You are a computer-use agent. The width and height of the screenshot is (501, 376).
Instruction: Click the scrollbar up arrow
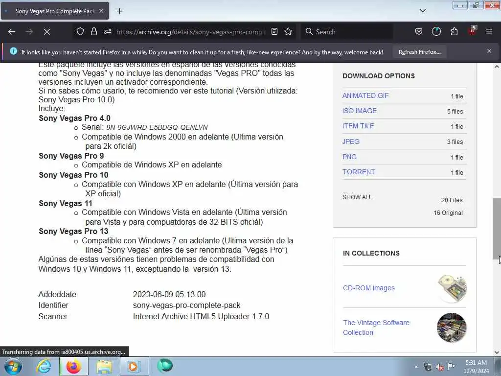pyautogui.click(x=497, y=67)
